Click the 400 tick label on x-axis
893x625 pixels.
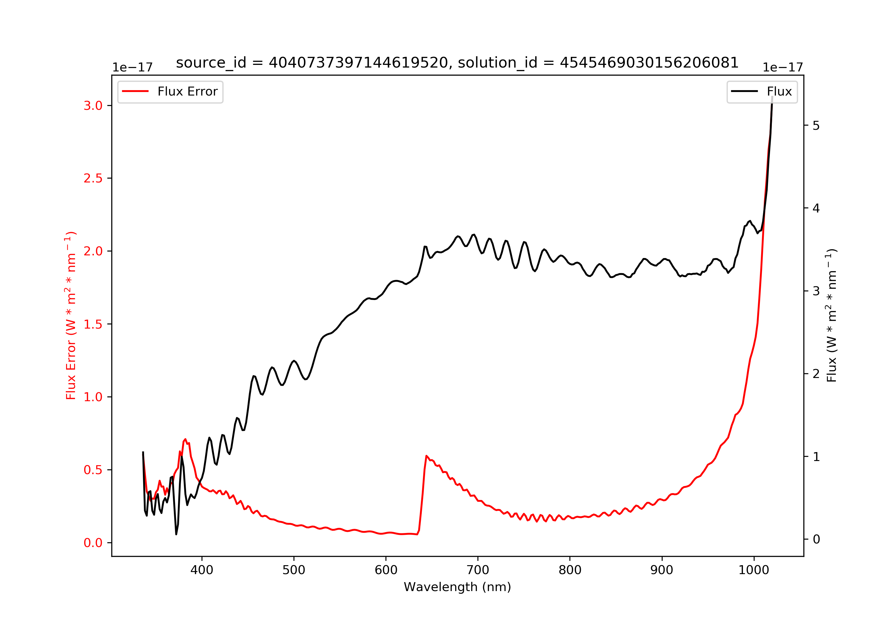pos(202,570)
